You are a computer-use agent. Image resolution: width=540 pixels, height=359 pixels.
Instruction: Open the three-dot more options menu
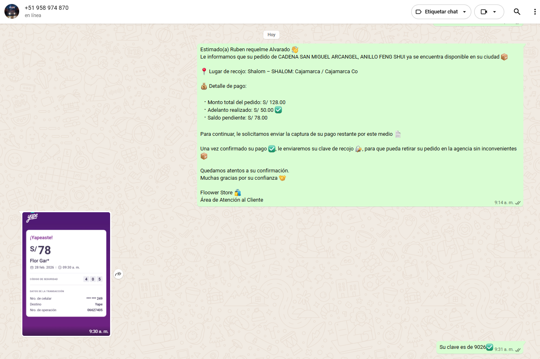535,12
